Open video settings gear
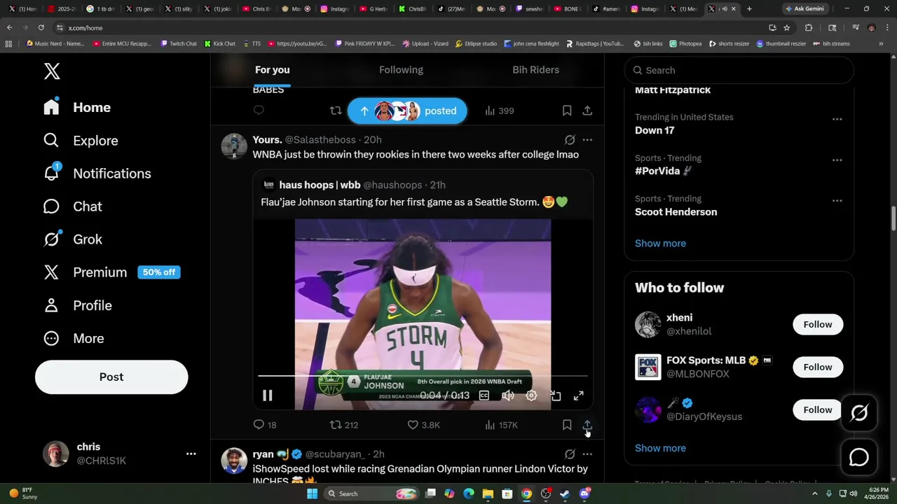Viewport: 897px width, 504px height. (531, 395)
